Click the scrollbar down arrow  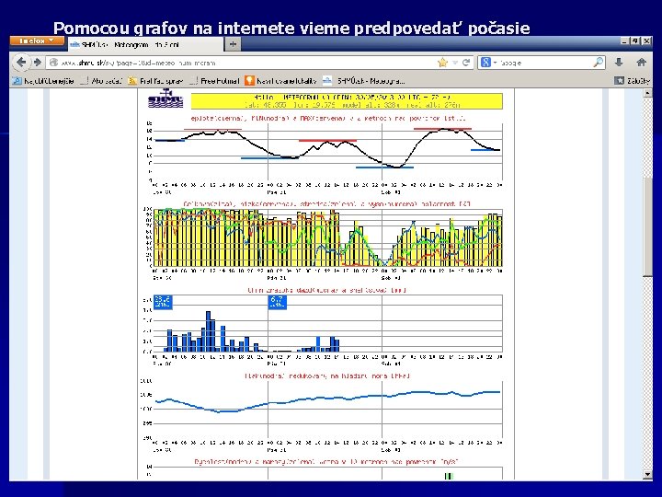(x=647, y=475)
